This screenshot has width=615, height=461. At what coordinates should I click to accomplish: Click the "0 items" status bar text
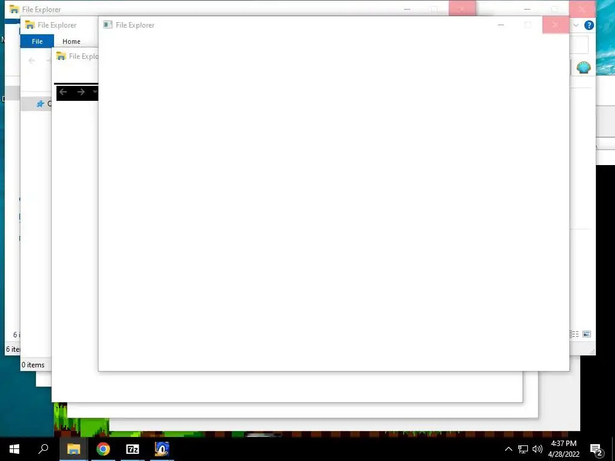pyautogui.click(x=33, y=365)
